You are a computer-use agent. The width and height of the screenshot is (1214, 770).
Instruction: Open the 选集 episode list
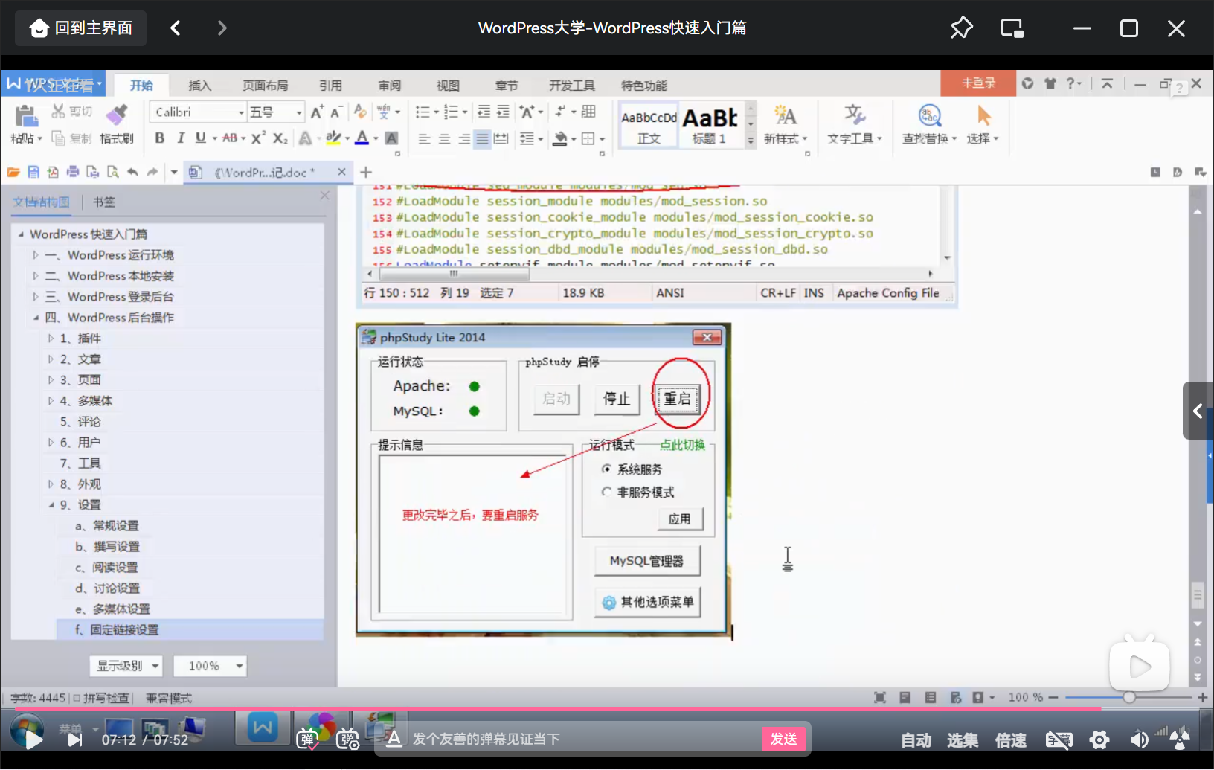point(963,740)
